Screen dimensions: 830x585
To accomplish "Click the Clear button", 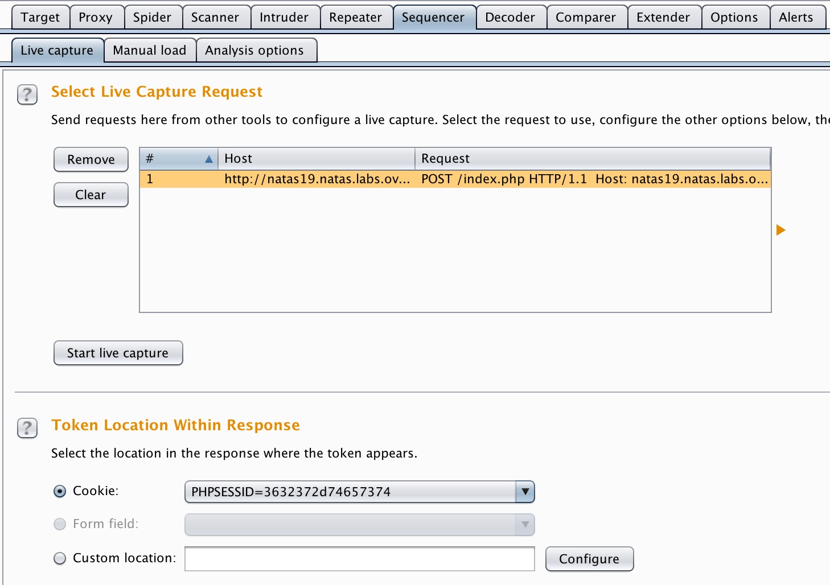I will tap(91, 195).
